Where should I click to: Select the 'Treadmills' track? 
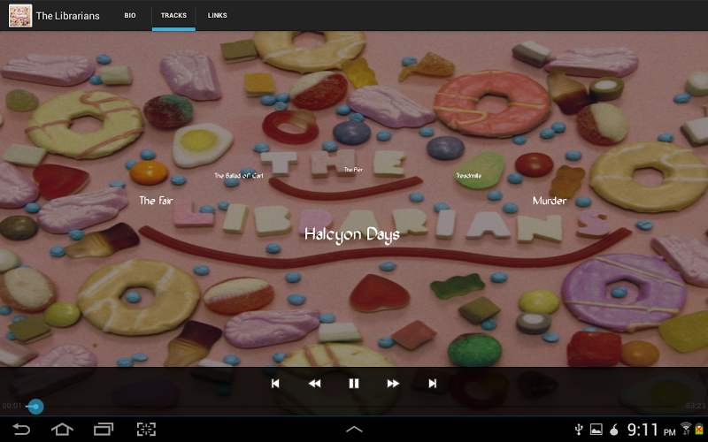coord(468,175)
